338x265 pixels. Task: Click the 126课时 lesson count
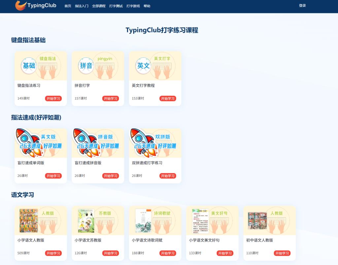click(x=81, y=253)
